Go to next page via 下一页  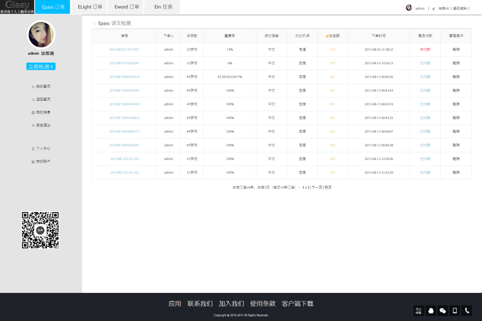pyautogui.click(x=316, y=187)
